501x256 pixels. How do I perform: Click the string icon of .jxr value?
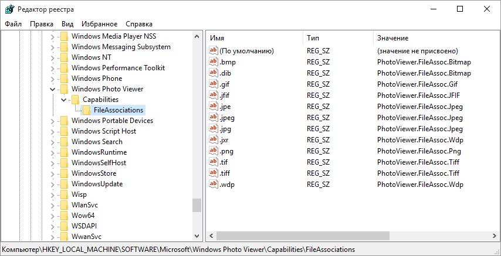click(213, 139)
